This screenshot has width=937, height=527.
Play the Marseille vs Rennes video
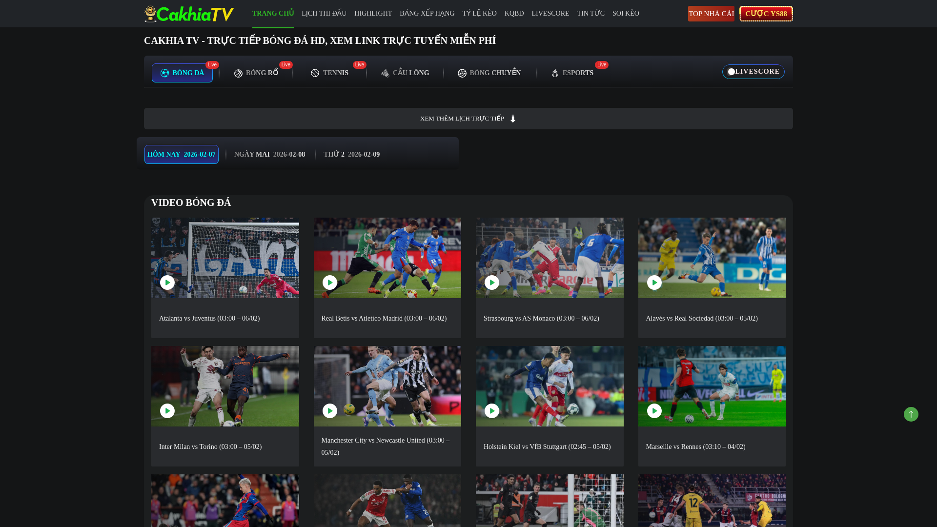(654, 411)
